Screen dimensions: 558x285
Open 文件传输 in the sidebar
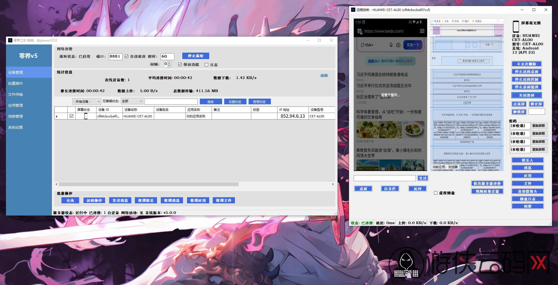point(15,94)
